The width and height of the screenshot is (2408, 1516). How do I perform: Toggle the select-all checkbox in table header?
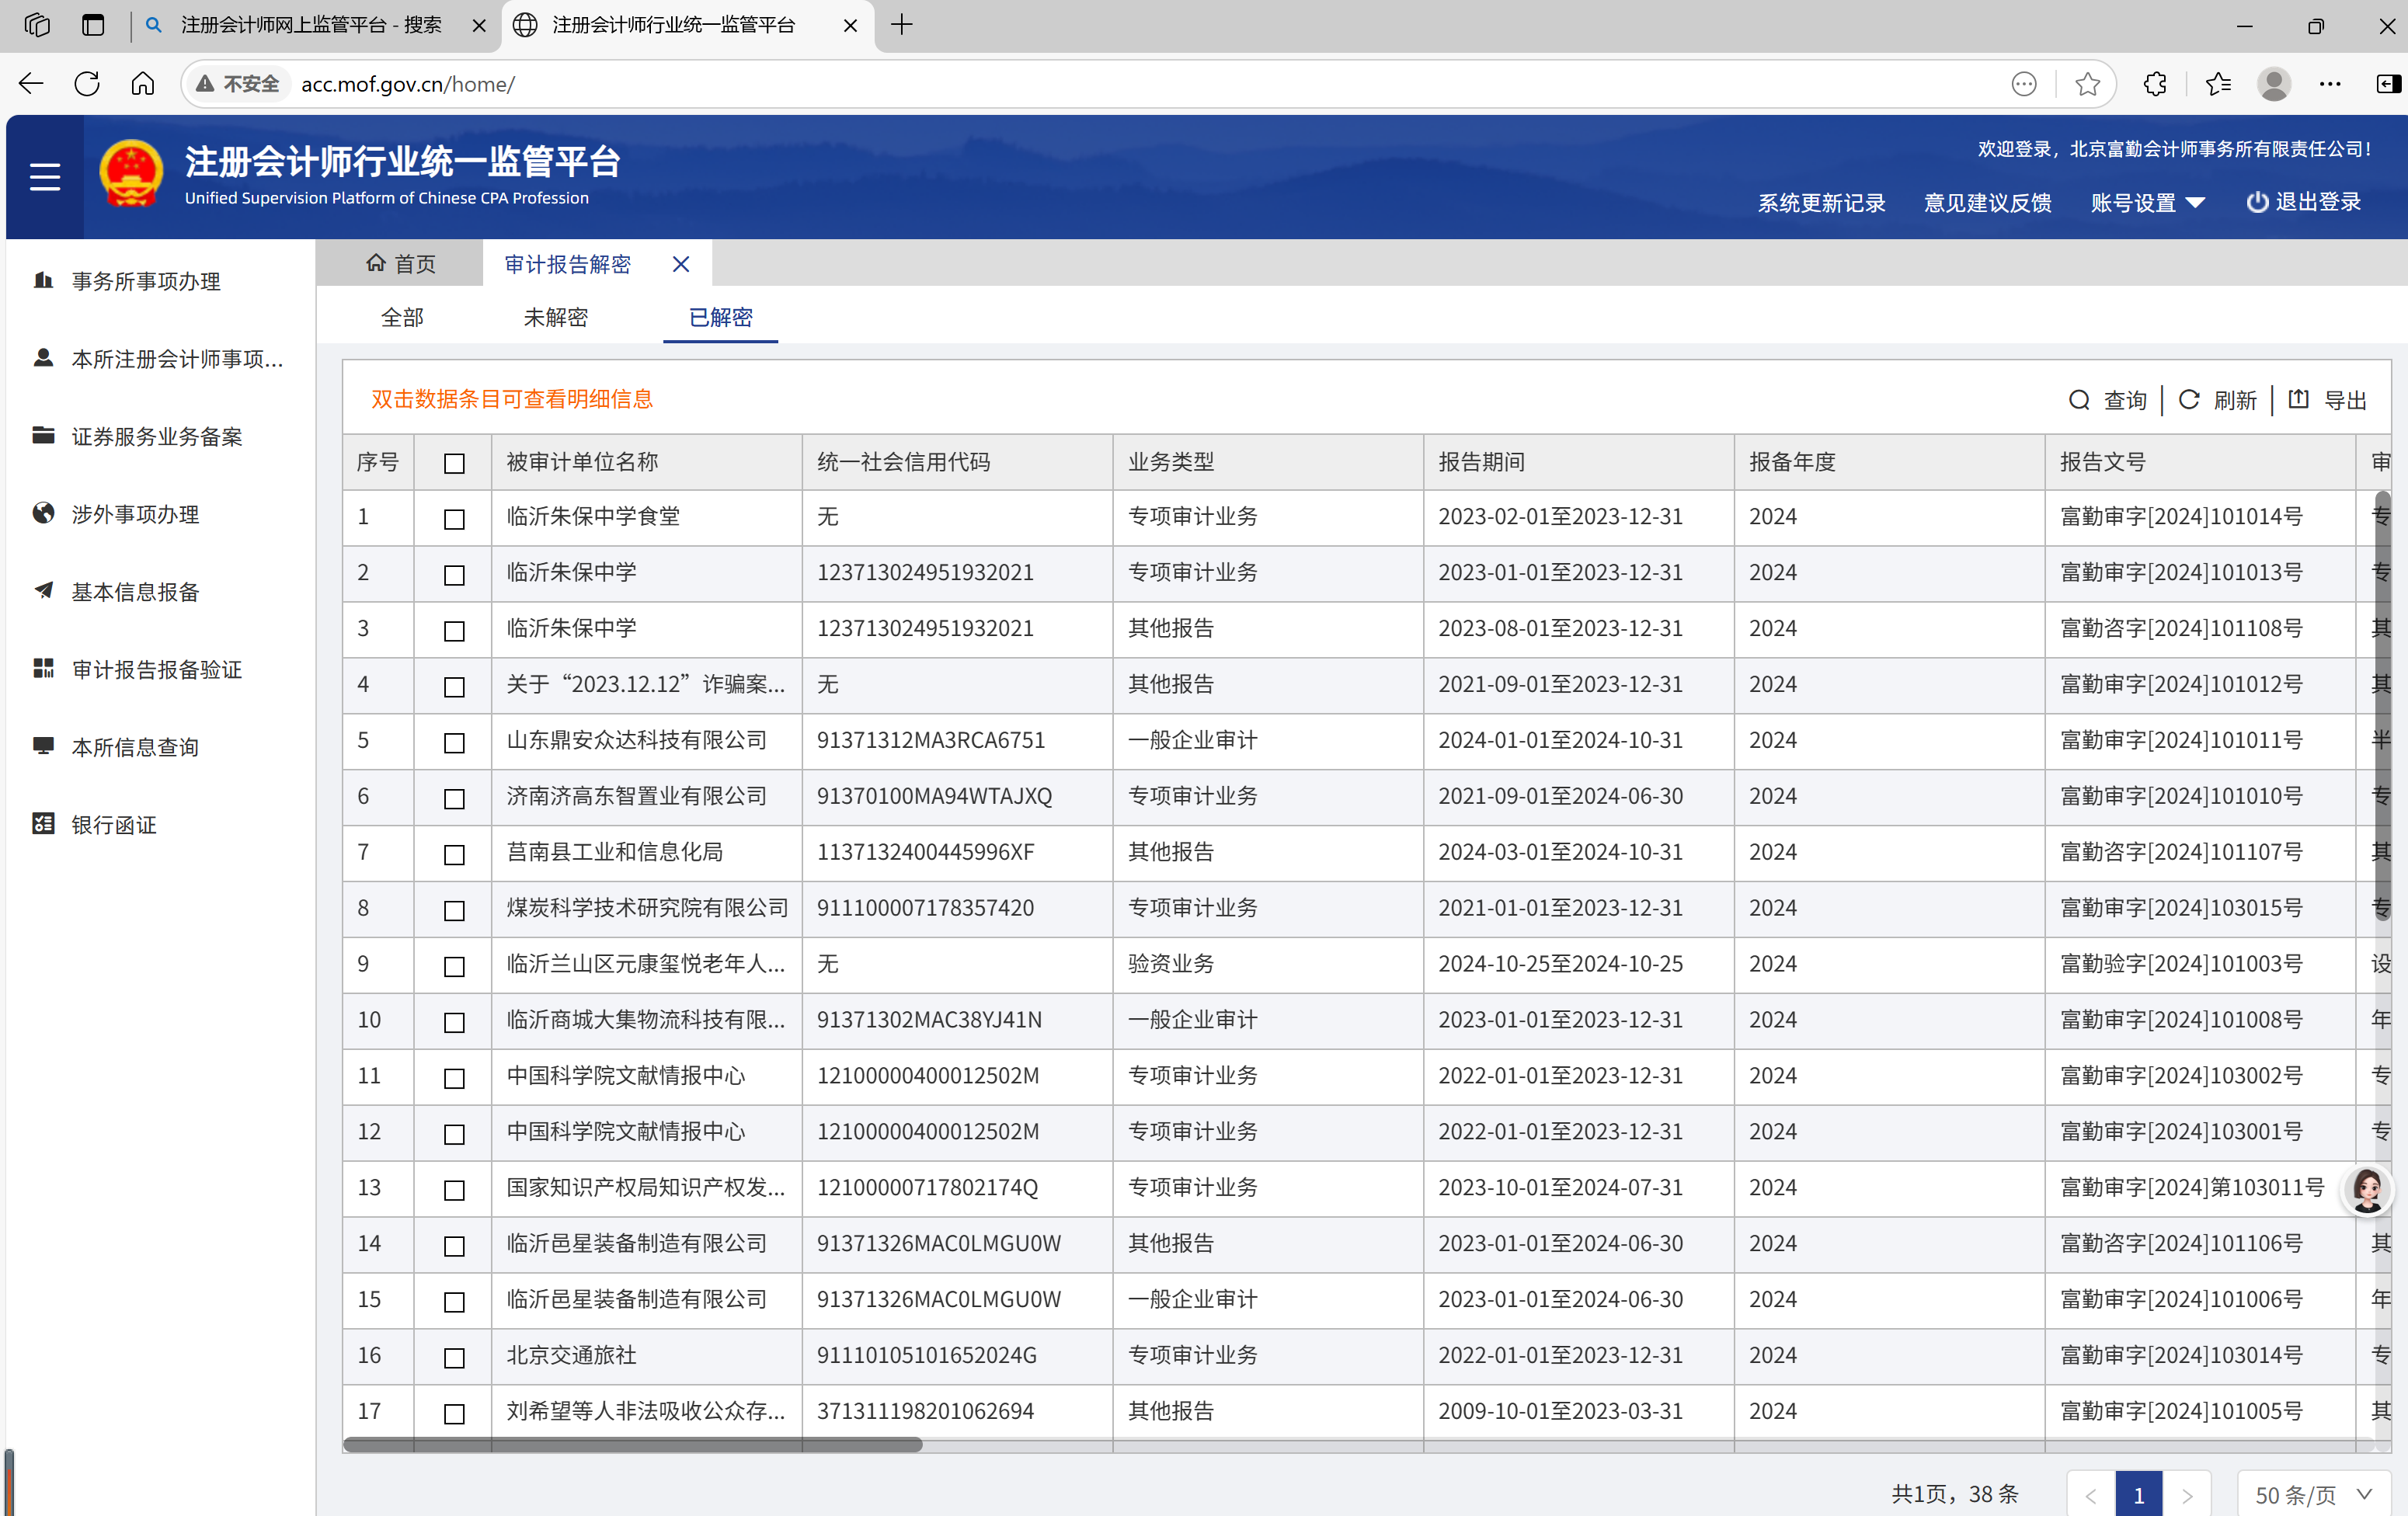coord(454,463)
